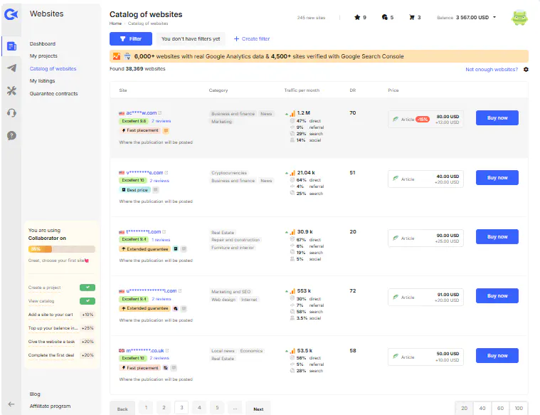
Task: Toggle the View catalog checkmark
Action: pos(88,300)
